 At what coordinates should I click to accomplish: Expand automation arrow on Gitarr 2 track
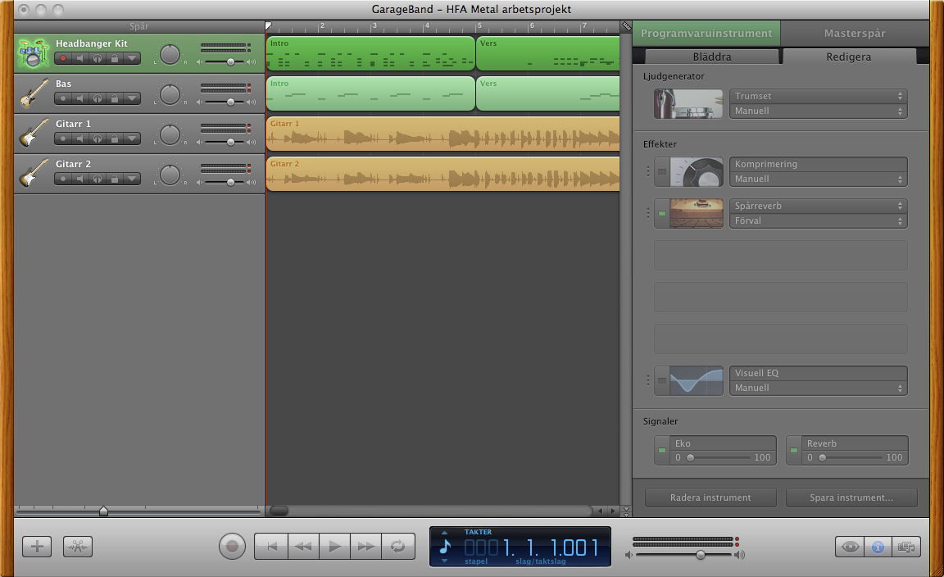[x=131, y=179]
